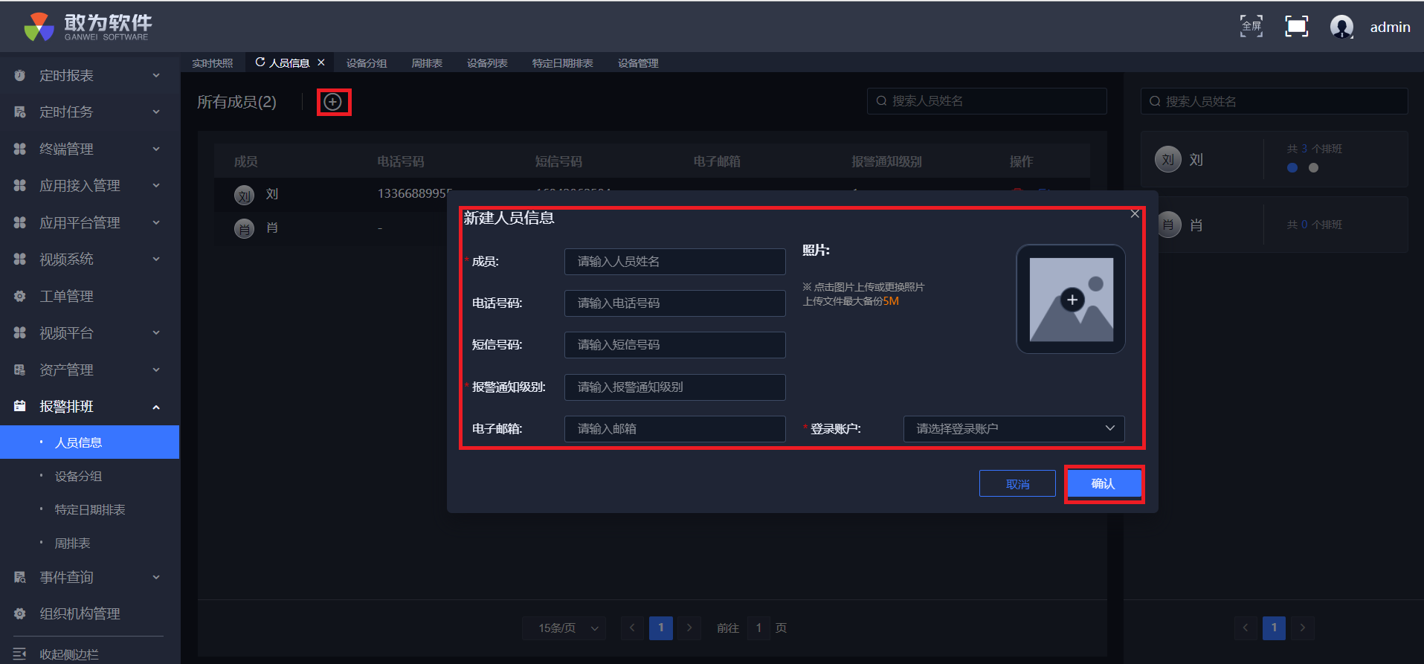The image size is (1424, 664).
Task: Switch to the 特定日期排表 tab in the tab bar
Action: pyautogui.click(x=563, y=63)
